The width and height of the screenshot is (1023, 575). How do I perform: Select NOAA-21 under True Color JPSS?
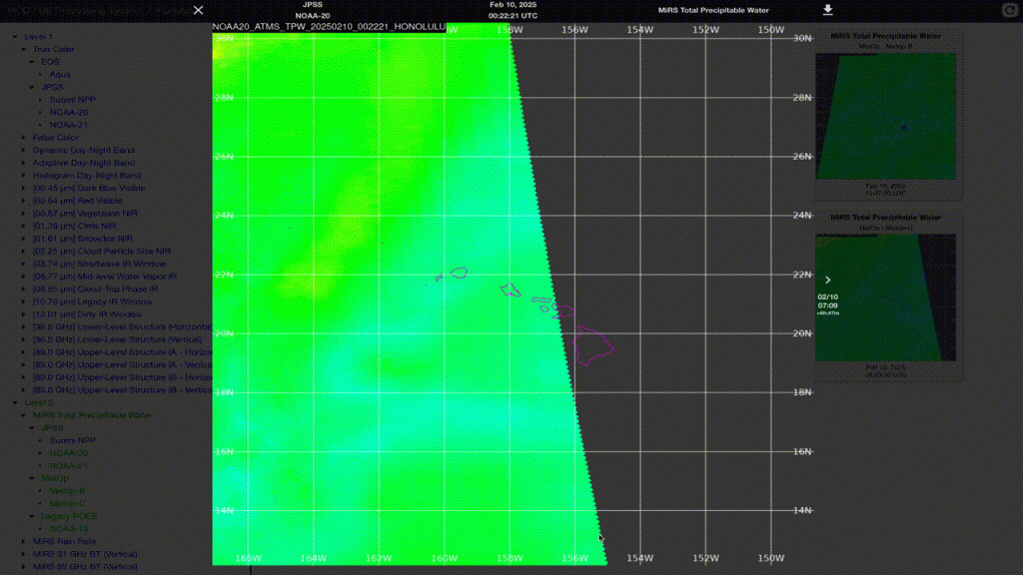69,125
